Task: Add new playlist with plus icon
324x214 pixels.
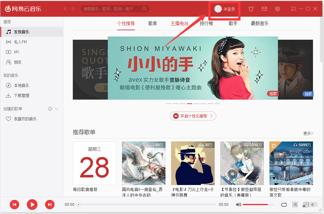Action: pos(50,109)
